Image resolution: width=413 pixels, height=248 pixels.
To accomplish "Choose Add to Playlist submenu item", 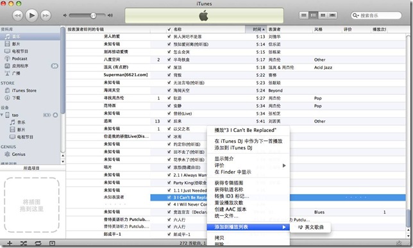I will 248,227.
